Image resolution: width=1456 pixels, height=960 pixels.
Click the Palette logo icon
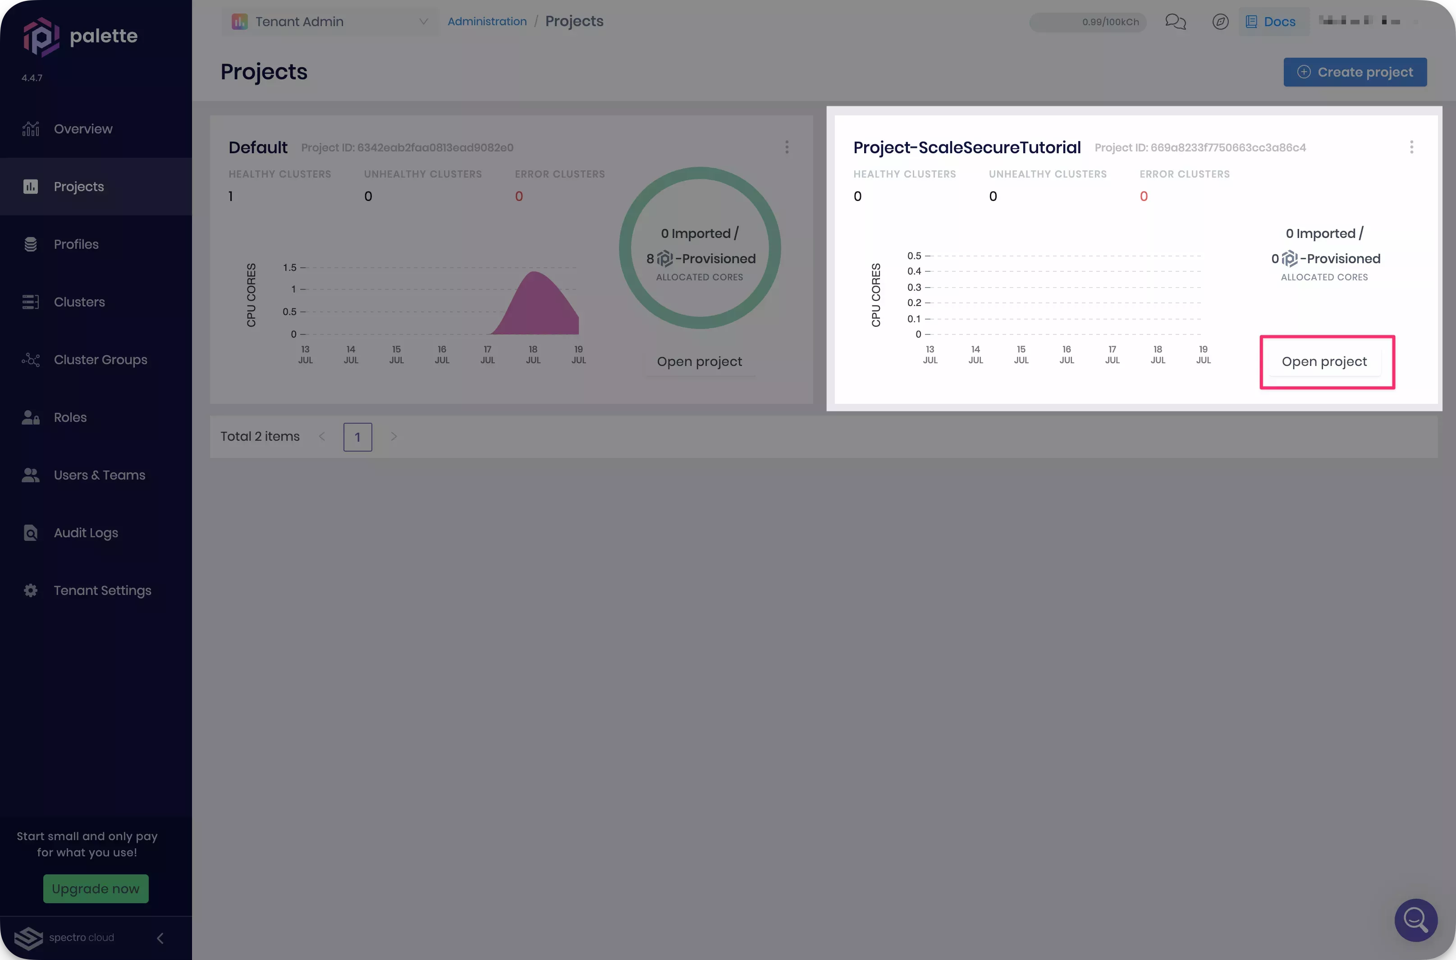41,37
